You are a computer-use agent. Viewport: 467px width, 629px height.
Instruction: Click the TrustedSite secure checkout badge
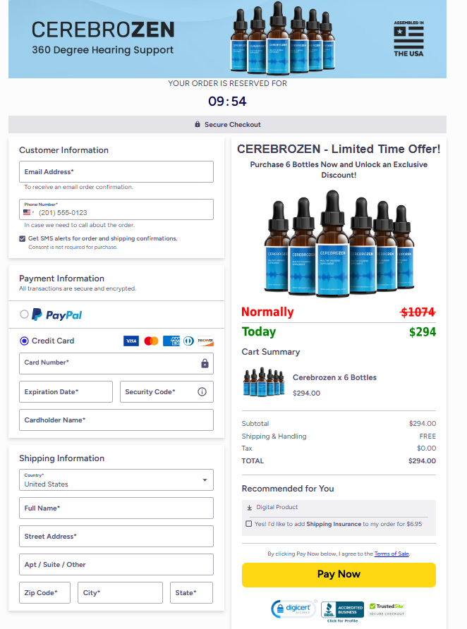coord(387,609)
